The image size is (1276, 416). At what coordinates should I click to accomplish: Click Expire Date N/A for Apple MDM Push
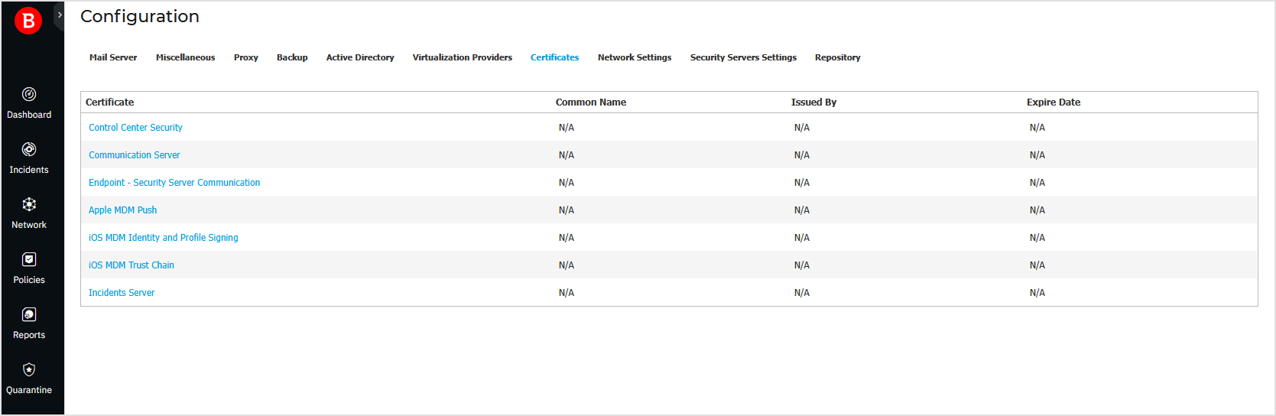(x=1037, y=210)
